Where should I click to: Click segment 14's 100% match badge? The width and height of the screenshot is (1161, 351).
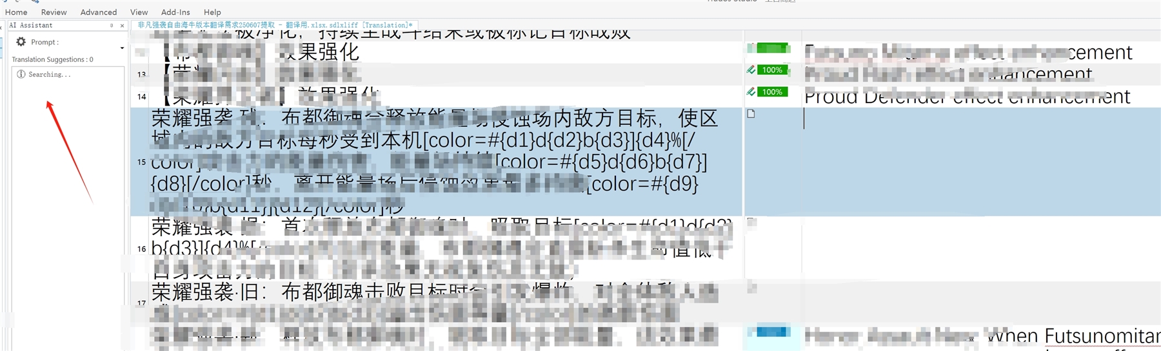[x=772, y=91]
